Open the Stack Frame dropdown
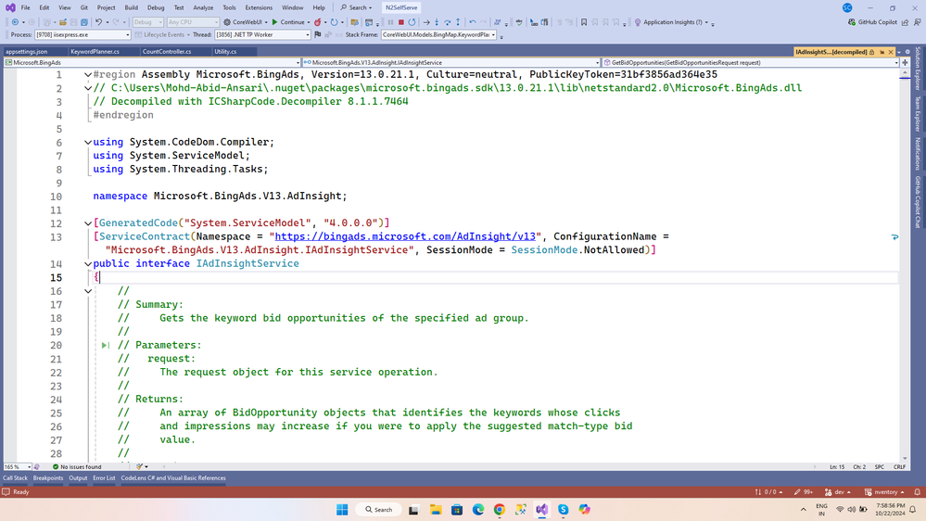The image size is (926, 521). tap(438, 35)
